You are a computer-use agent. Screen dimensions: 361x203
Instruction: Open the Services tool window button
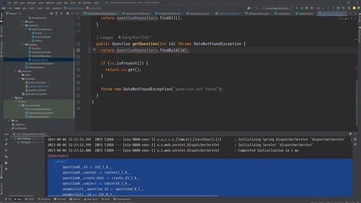click(75, 199)
